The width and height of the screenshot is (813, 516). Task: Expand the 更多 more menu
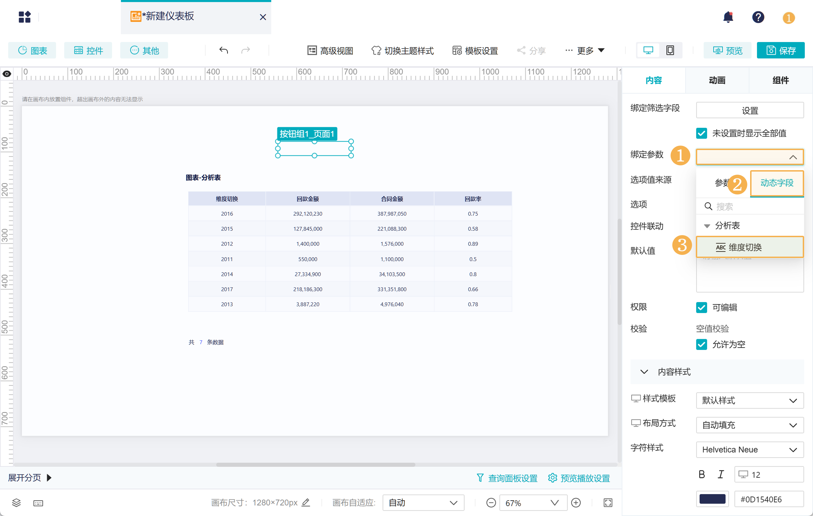(x=585, y=51)
